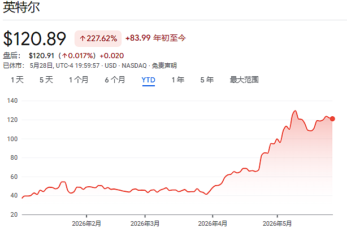Click the +83.99 年初至今 text
This screenshot has height=237, width=347.
coord(155,38)
